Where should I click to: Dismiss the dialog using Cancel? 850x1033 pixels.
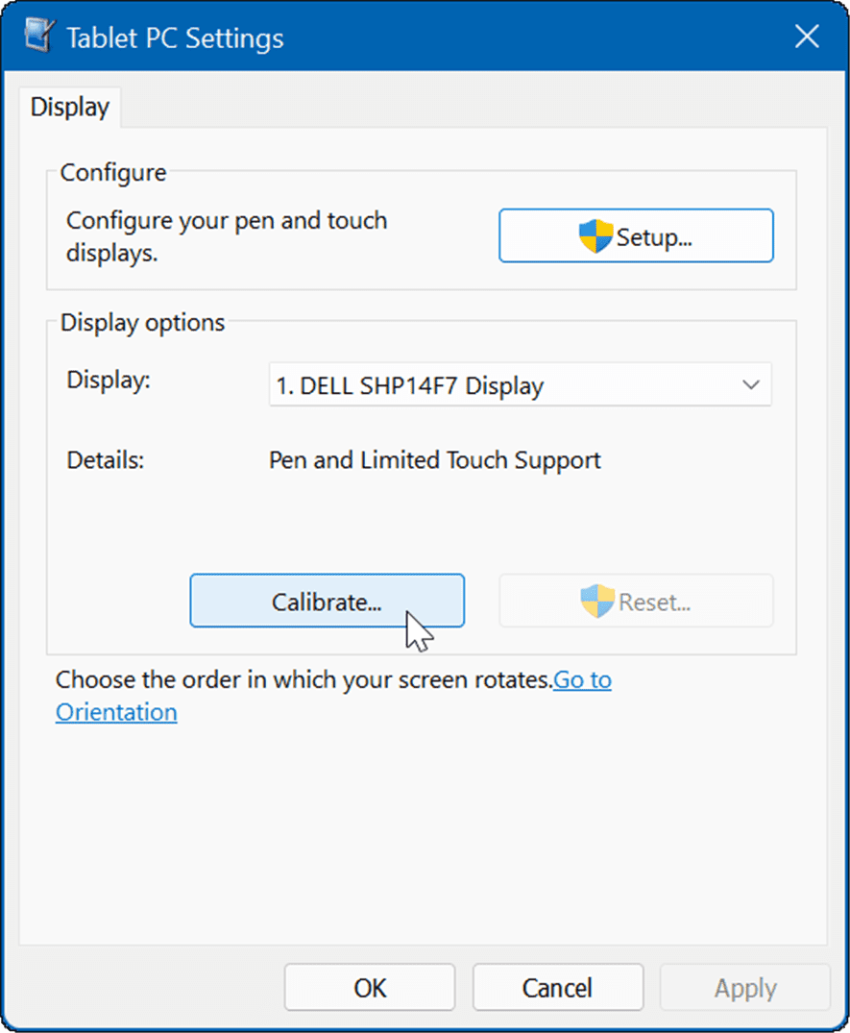click(x=557, y=987)
